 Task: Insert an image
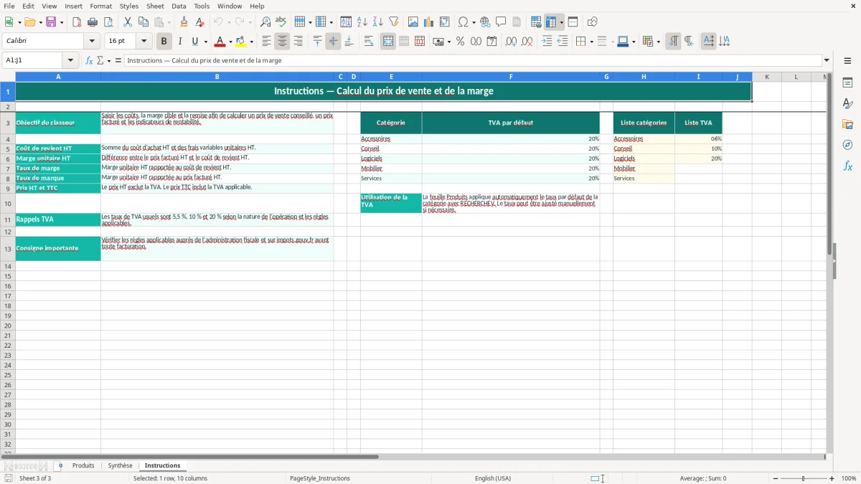coord(413,22)
